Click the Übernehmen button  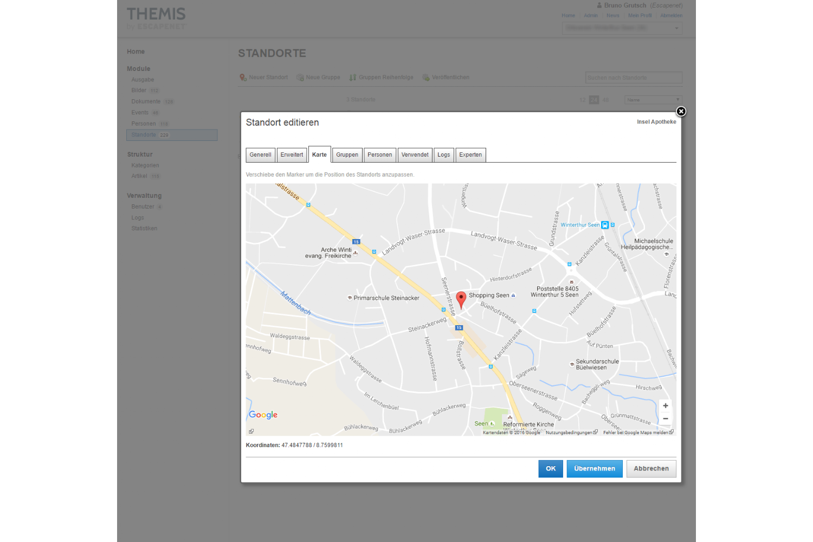(594, 469)
